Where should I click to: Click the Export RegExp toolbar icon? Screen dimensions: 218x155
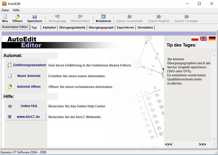(x=159, y=18)
